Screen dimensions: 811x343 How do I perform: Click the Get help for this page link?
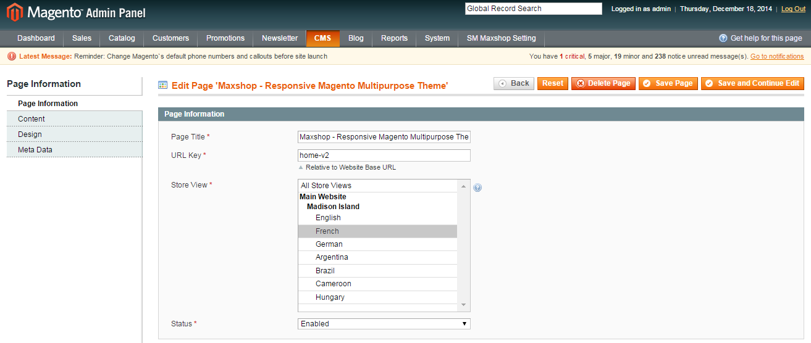(766, 38)
